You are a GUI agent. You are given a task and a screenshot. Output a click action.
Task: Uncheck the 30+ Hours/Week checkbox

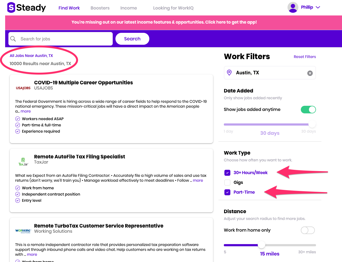coord(227,173)
